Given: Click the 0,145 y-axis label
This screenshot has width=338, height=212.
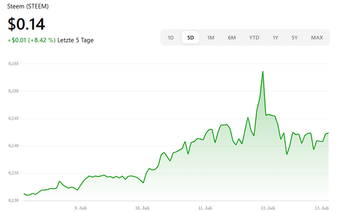Looking at the screenshot, I should 14,118.
